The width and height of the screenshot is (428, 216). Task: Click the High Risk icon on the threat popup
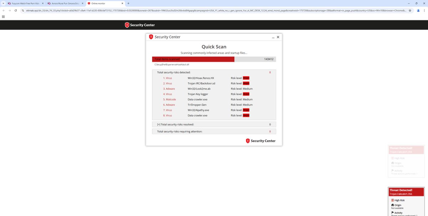(392, 200)
